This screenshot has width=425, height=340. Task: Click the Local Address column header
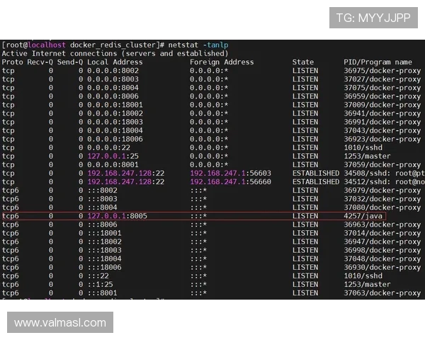pyautogui.click(x=115, y=62)
